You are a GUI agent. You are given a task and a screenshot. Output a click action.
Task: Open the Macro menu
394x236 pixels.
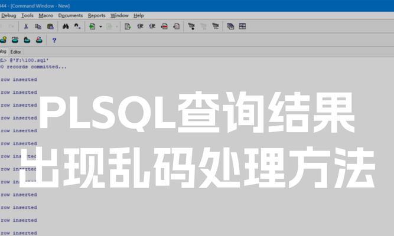[x=45, y=15]
